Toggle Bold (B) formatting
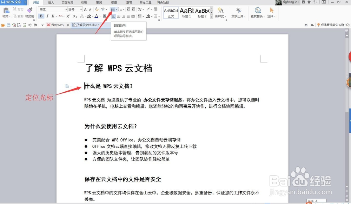The height and width of the screenshot is (204, 351). [x=41, y=16]
